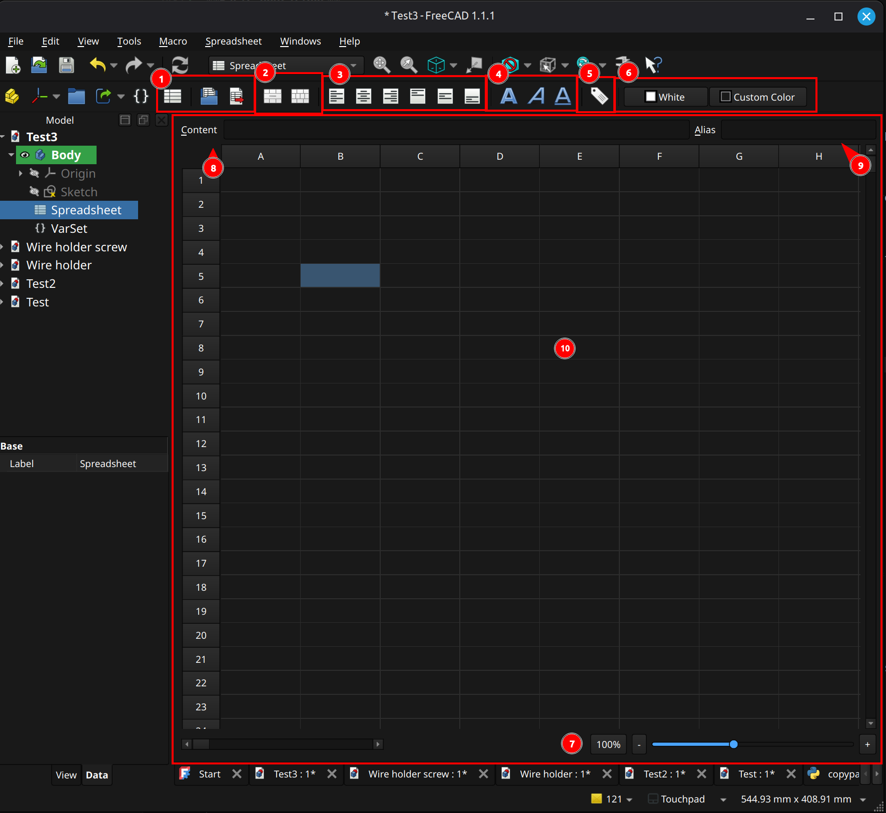Align cell content to the bottom
The height and width of the screenshot is (813, 886).
coord(472,96)
